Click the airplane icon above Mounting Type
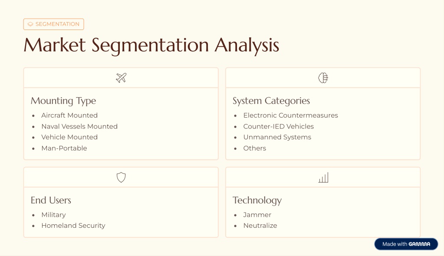This screenshot has height=256, width=444. click(121, 78)
